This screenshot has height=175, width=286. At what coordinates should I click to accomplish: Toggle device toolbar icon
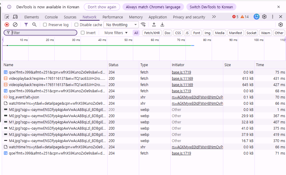click(x=15, y=17)
